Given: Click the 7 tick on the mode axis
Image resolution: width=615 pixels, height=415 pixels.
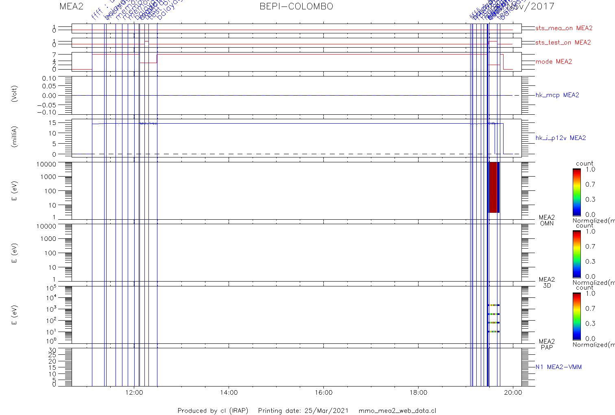Looking at the screenshot, I should [54, 55].
